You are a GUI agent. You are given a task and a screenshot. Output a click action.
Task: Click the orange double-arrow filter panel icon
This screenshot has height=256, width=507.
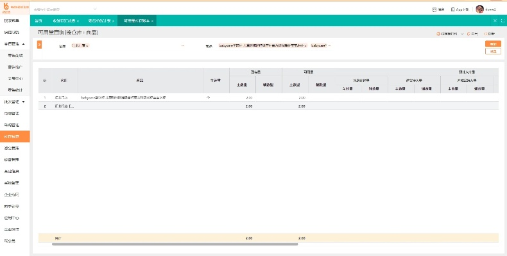pyautogui.click(x=40, y=44)
